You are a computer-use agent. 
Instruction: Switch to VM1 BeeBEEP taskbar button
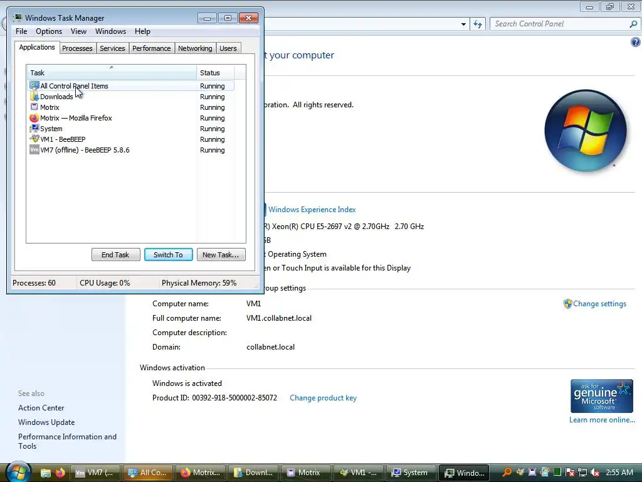[x=359, y=473]
